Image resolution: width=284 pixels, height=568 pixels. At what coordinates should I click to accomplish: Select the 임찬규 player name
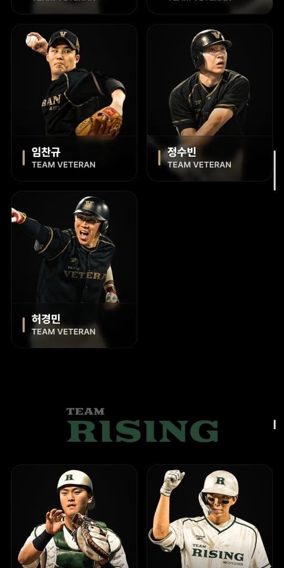pyautogui.click(x=46, y=152)
